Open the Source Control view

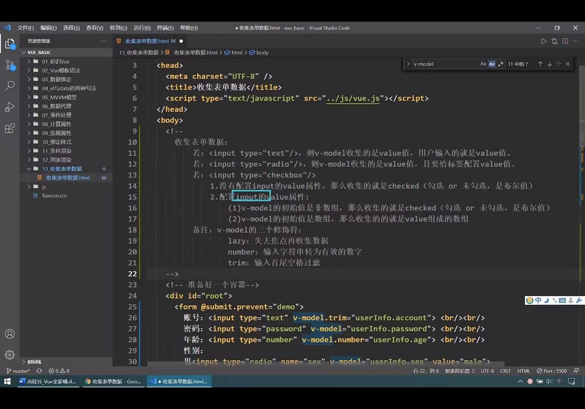(x=10, y=65)
